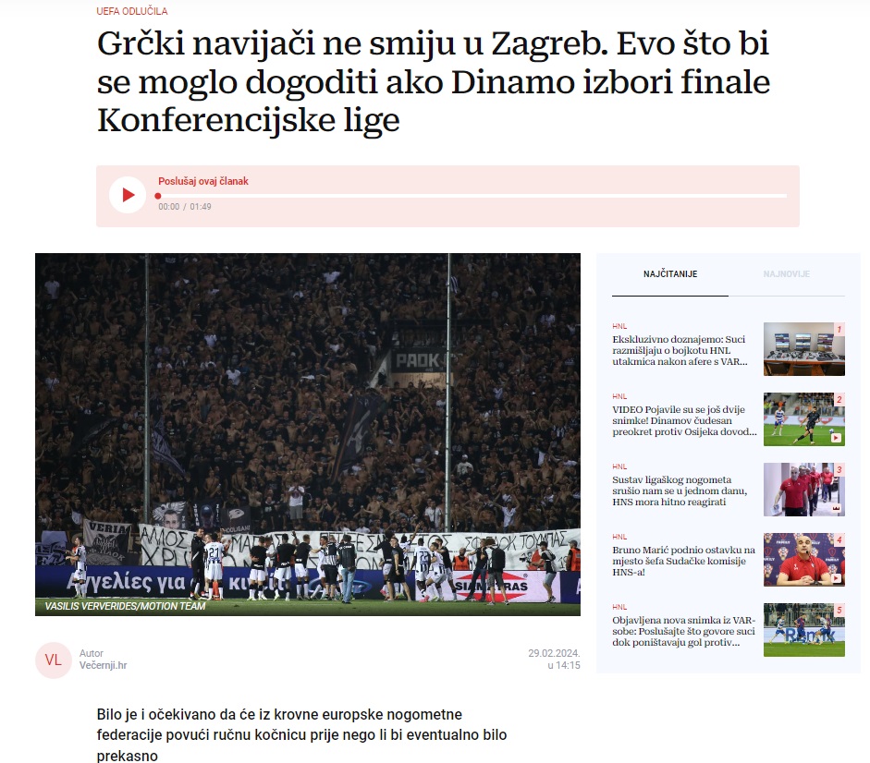Switch to the Najčitanije tab
Viewport: 870px width, 763px height.
pos(670,274)
